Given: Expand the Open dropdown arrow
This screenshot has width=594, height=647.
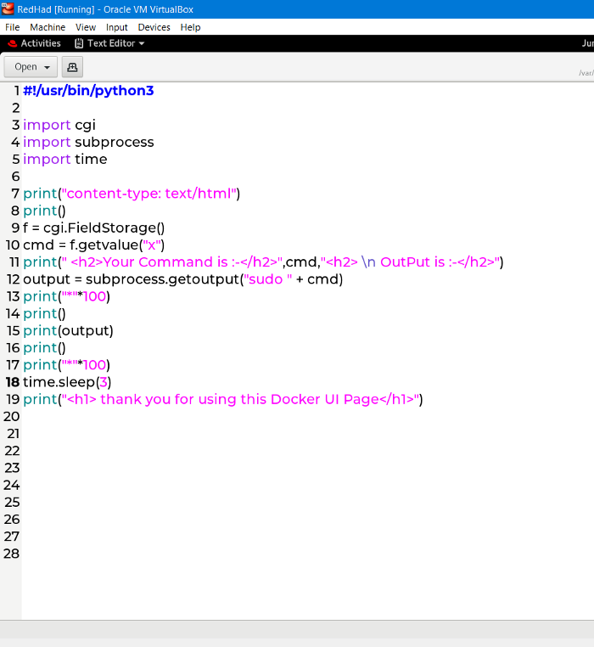Looking at the screenshot, I should pos(47,67).
